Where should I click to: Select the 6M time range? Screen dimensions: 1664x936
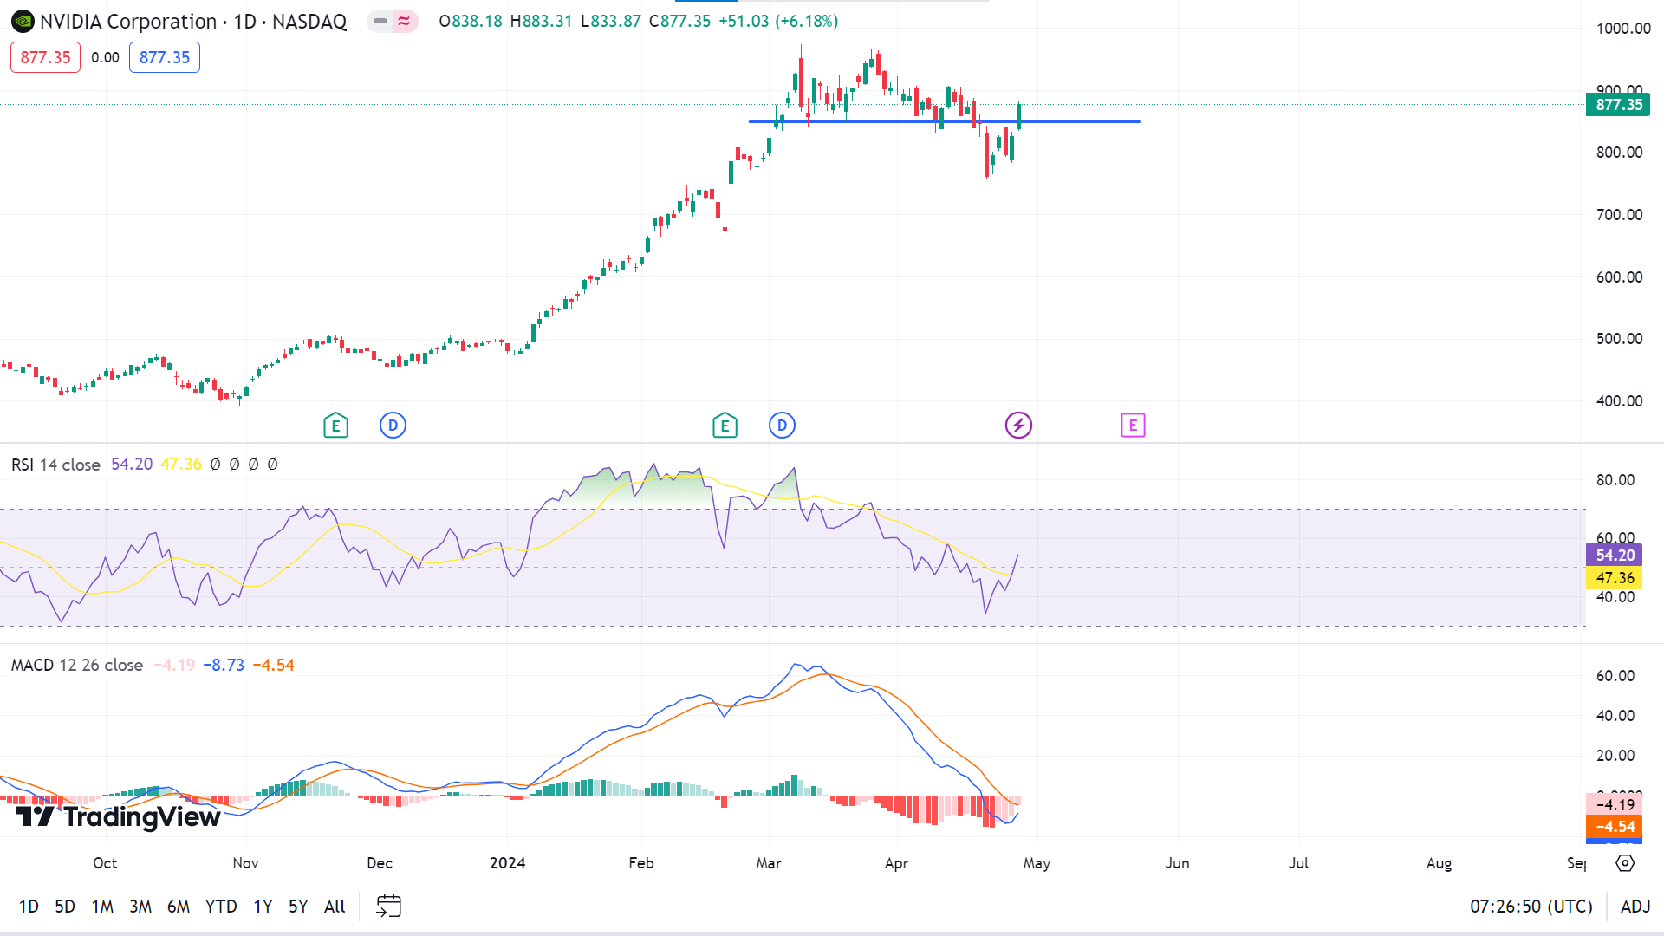point(179,907)
